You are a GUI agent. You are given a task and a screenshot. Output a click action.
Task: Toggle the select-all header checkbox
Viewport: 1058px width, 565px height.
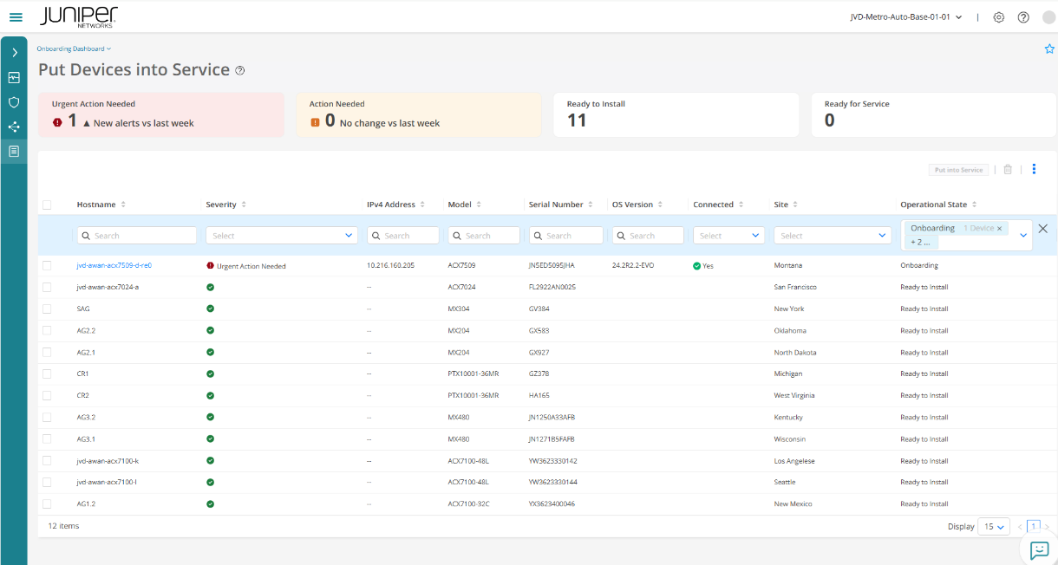[47, 205]
